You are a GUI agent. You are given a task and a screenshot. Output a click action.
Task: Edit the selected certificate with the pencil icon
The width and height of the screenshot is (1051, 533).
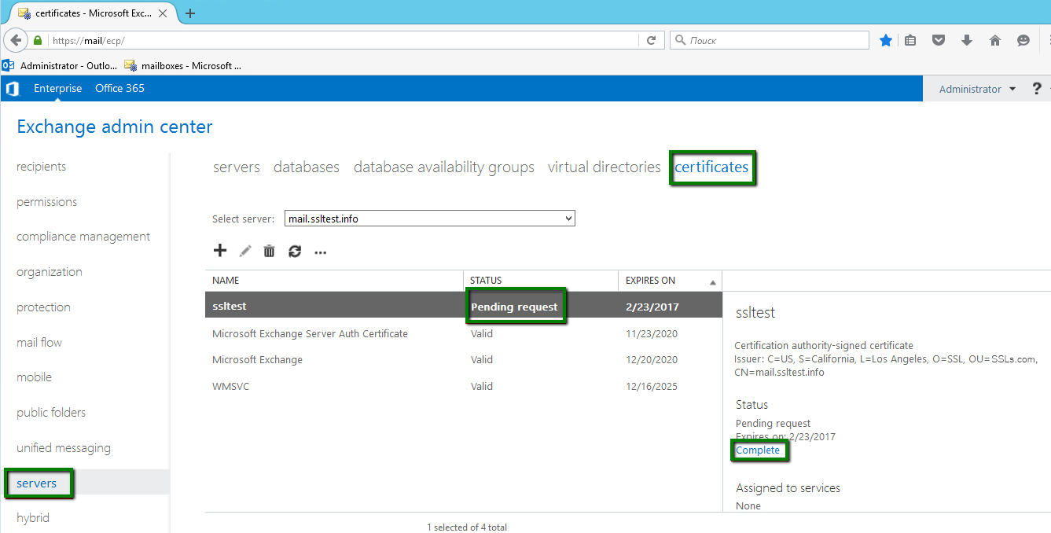point(245,251)
